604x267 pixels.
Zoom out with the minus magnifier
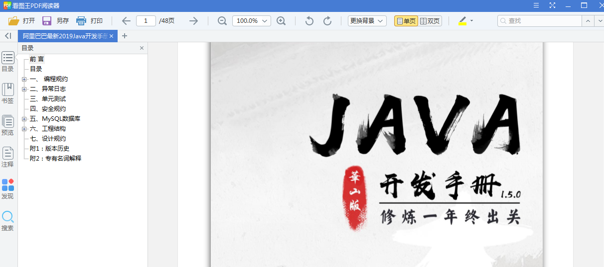[222, 21]
